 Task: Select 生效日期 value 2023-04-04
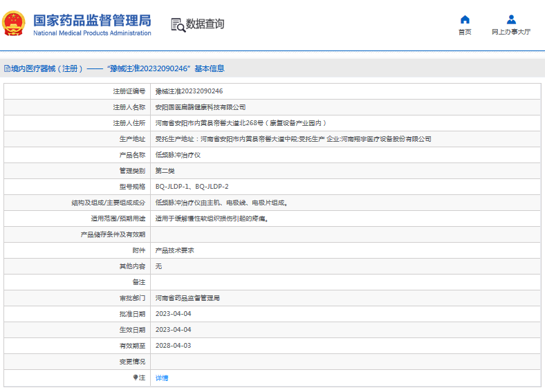[173, 330]
